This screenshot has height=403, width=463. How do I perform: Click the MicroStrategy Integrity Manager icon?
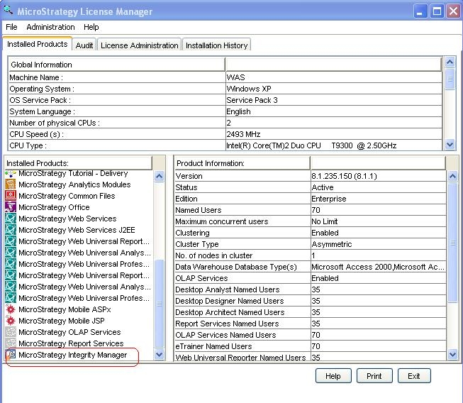11,355
